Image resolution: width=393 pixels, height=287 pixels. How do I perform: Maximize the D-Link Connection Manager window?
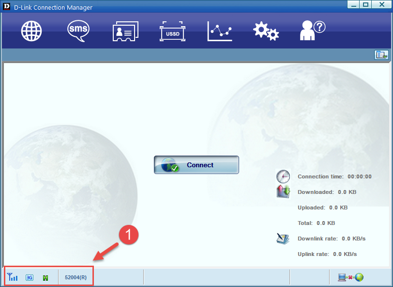point(366,4)
